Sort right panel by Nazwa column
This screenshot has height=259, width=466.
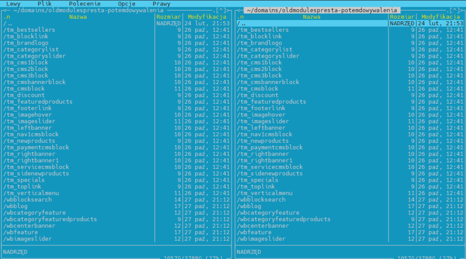pos(311,17)
